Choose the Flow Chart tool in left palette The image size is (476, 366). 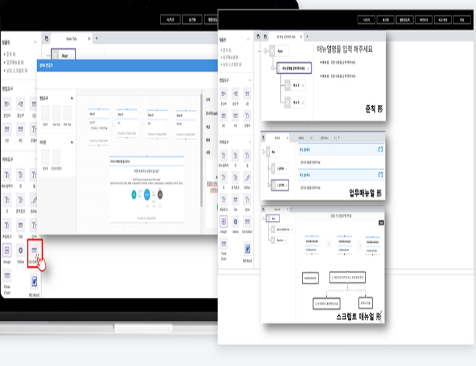[x=7, y=278]
